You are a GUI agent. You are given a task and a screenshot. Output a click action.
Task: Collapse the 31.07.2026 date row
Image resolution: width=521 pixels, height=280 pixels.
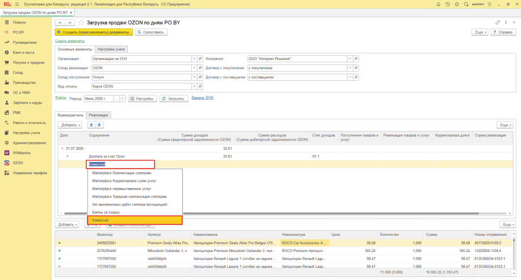tap(62, 148)
